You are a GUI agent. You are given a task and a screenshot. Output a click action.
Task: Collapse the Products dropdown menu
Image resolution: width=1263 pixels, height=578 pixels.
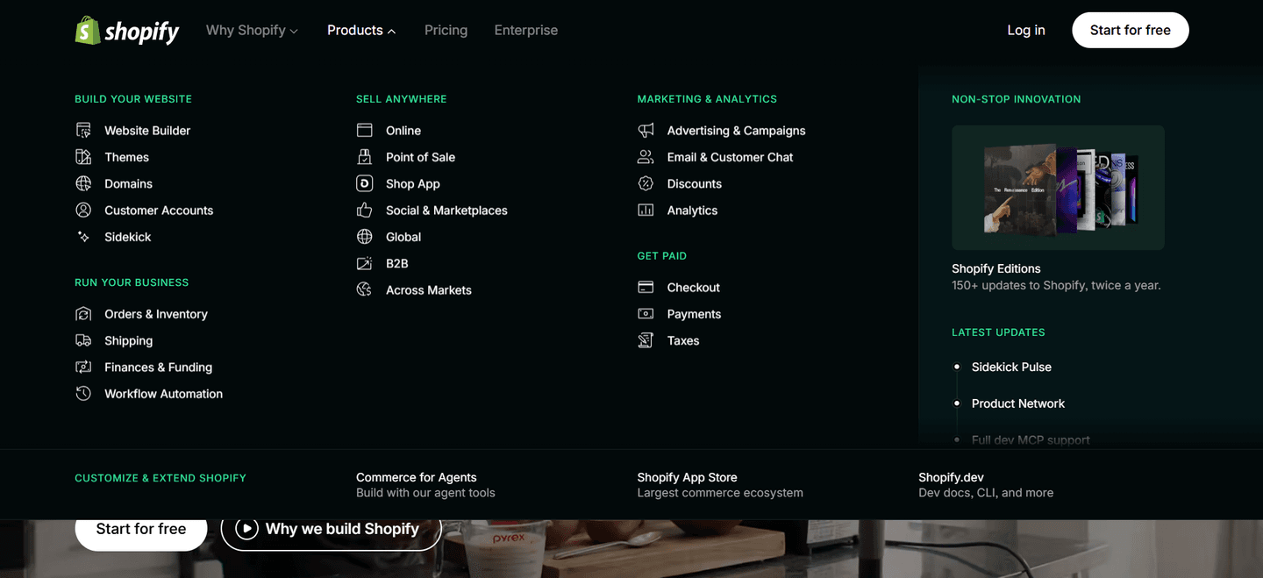coord(361,31)
